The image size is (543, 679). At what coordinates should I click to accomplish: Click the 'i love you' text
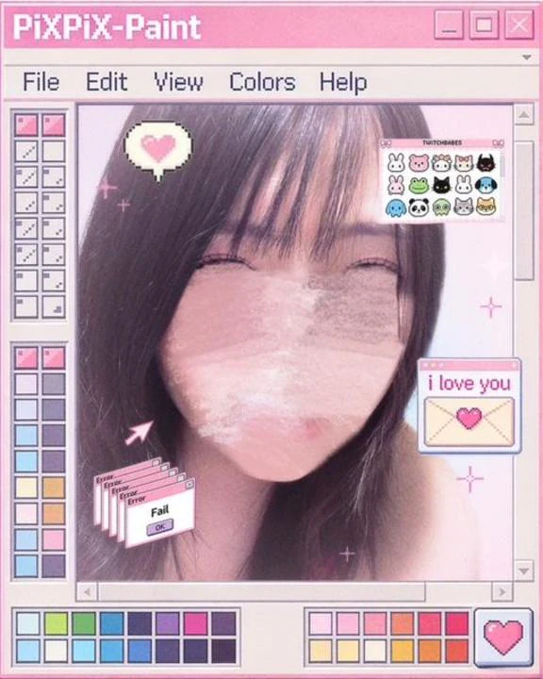click(x=469, y=384)
